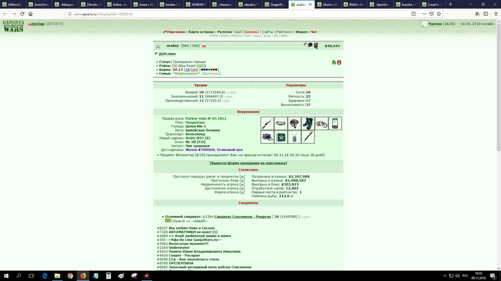Viewport: 501px width, 281px height.
Task: Open the Жетон #700960 link
Action: pos(200,150)
